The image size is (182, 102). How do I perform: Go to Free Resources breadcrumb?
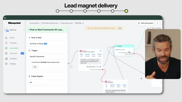[x=67, y=23]
